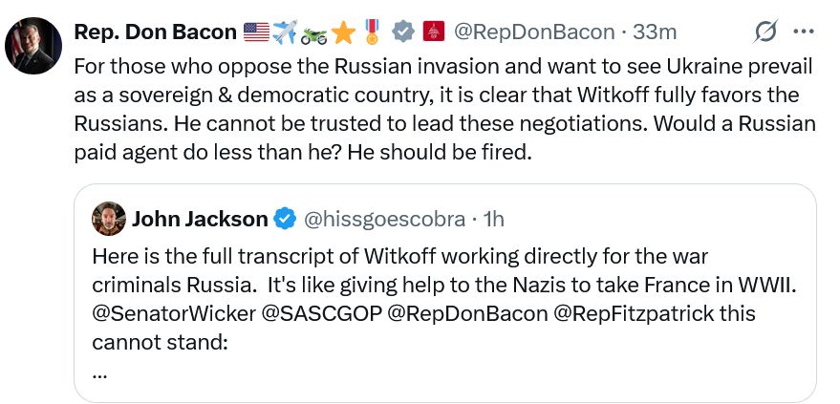Click the Grok slashed-circle icon
This screenshot has width=840, height=404.
click(765, 32)
